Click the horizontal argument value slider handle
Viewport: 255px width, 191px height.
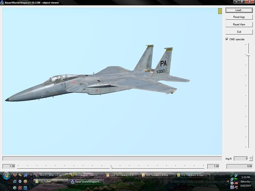point(111,167)
